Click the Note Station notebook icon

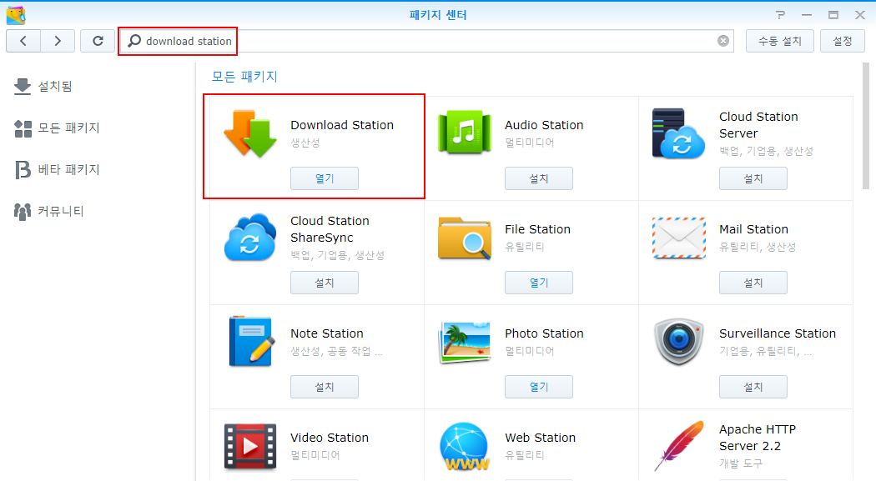tap(251, 341)
